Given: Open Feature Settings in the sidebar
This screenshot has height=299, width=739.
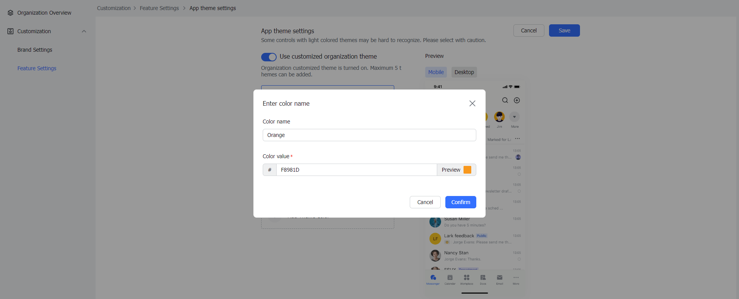Looking at the screenshot, I should [x=37, y=68].
